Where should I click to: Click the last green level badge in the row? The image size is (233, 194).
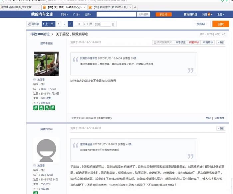point(53,108)
